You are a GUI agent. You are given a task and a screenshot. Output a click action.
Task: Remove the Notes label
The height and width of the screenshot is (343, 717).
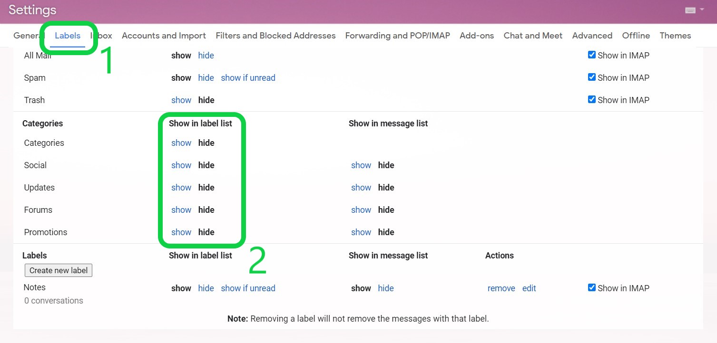[x=501, y=288]
